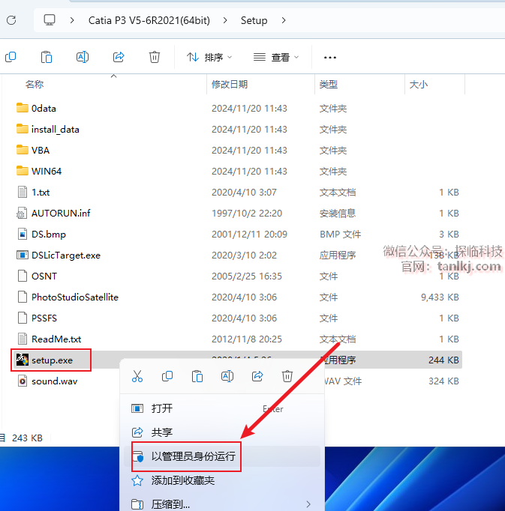Select the install_data folder icon
505x511 pixels.
click(x=23, y=129)
